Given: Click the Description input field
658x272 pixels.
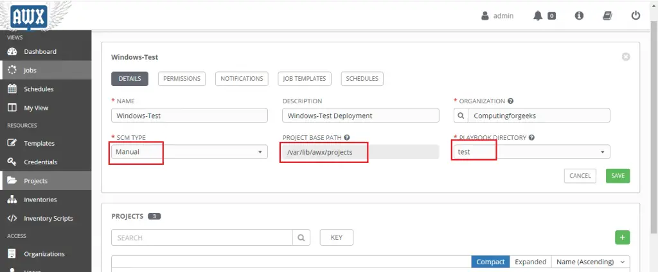Looking at the screenshot, I should pyautogui.click(x=361, y=115).
